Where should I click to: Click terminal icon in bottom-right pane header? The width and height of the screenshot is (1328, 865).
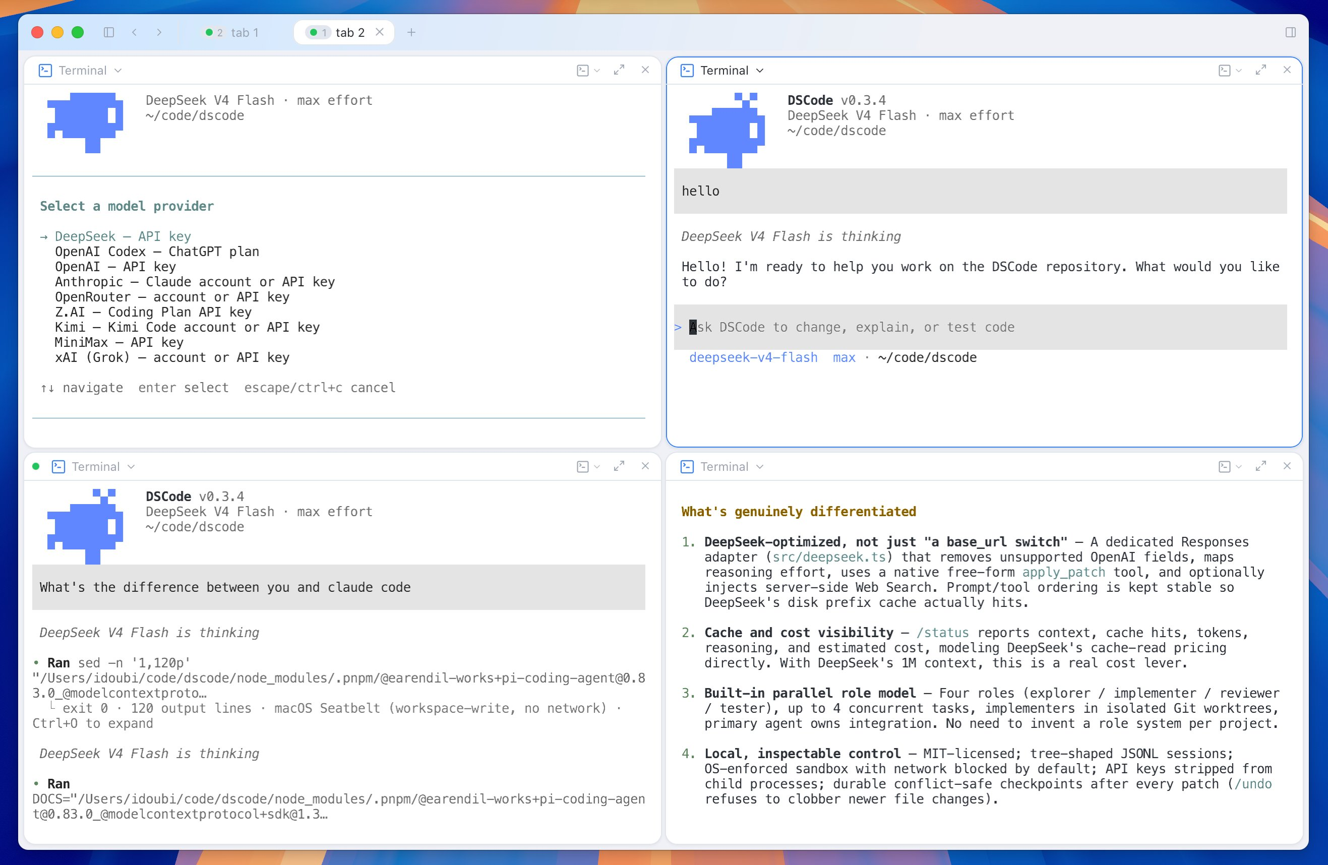(687, 466)
